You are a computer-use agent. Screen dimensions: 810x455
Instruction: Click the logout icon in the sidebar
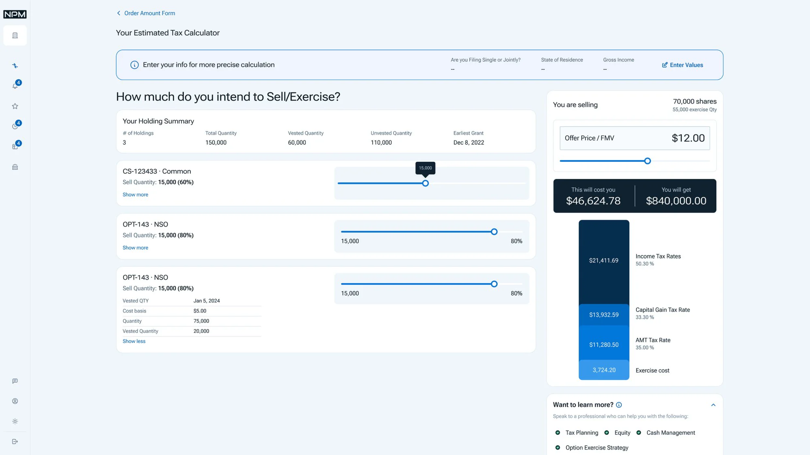pos(15,442)
